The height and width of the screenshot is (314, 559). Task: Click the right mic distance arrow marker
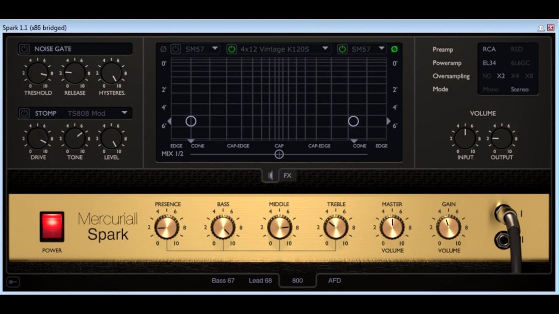pos(389,121)
